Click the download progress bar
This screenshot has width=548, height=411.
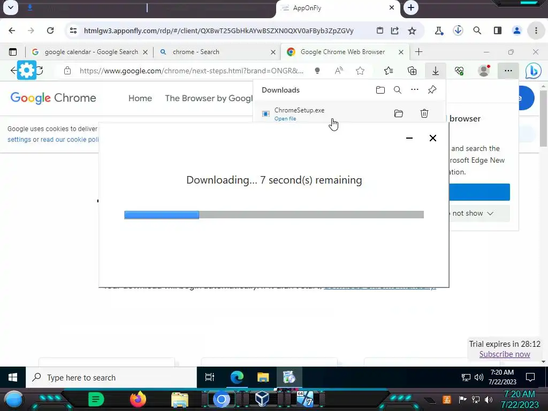coord(274,215)
